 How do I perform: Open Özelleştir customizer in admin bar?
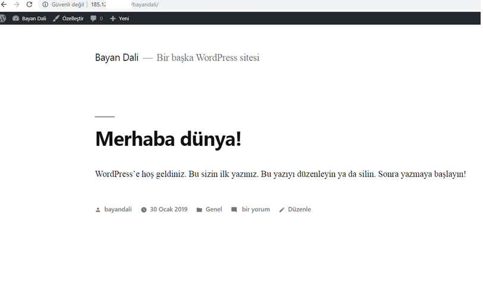pos(68,18)
